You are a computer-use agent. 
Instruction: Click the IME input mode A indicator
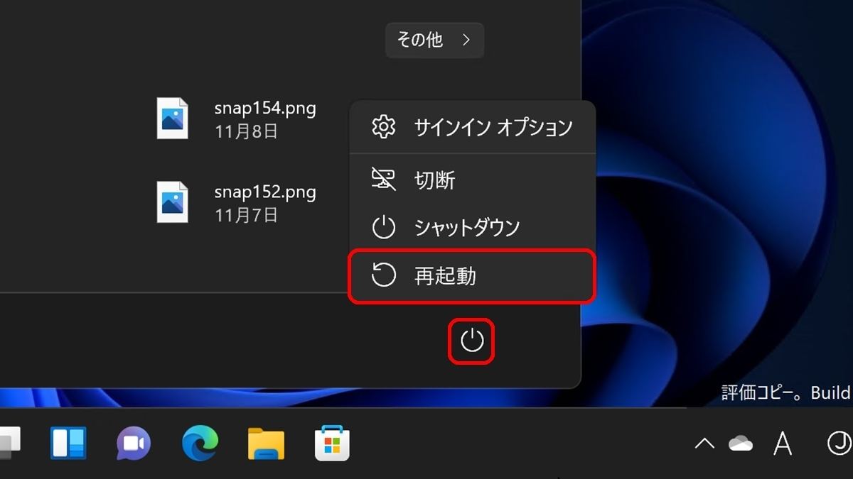783,444
